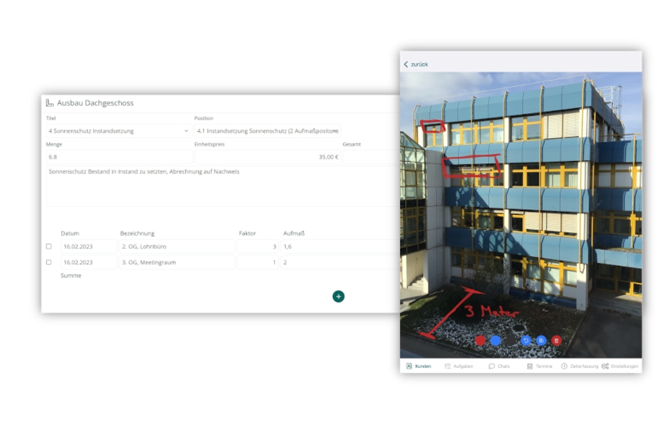Image resolution: width=669 pixels, height=425 pixels.
Task: Click the 'Datum' column header
Action: click(70, 233)
